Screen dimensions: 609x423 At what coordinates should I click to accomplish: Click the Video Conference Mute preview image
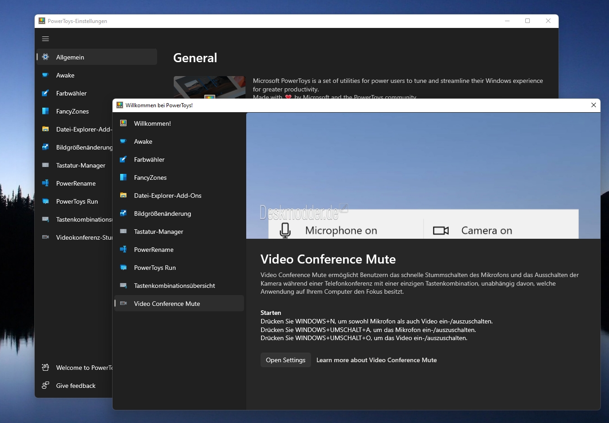click(x=423, y=176)
